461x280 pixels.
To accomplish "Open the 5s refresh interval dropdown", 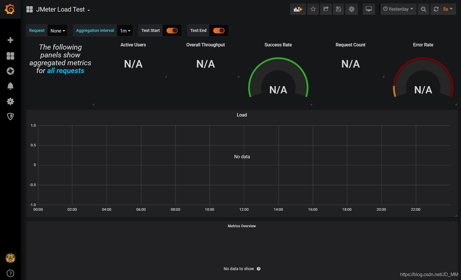I will click(448, 9).
